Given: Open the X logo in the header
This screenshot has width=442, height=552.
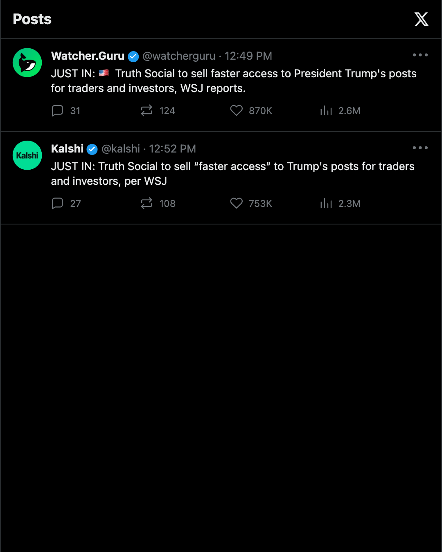Looking at the screenshot, I should point(421,19).
